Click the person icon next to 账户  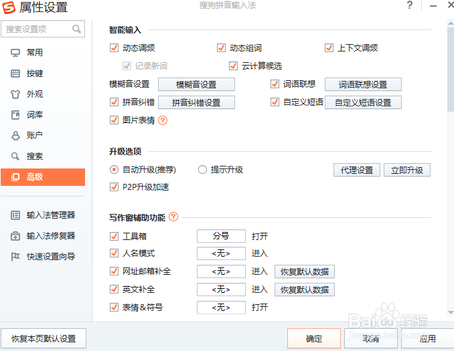click(x=15, y=136)
